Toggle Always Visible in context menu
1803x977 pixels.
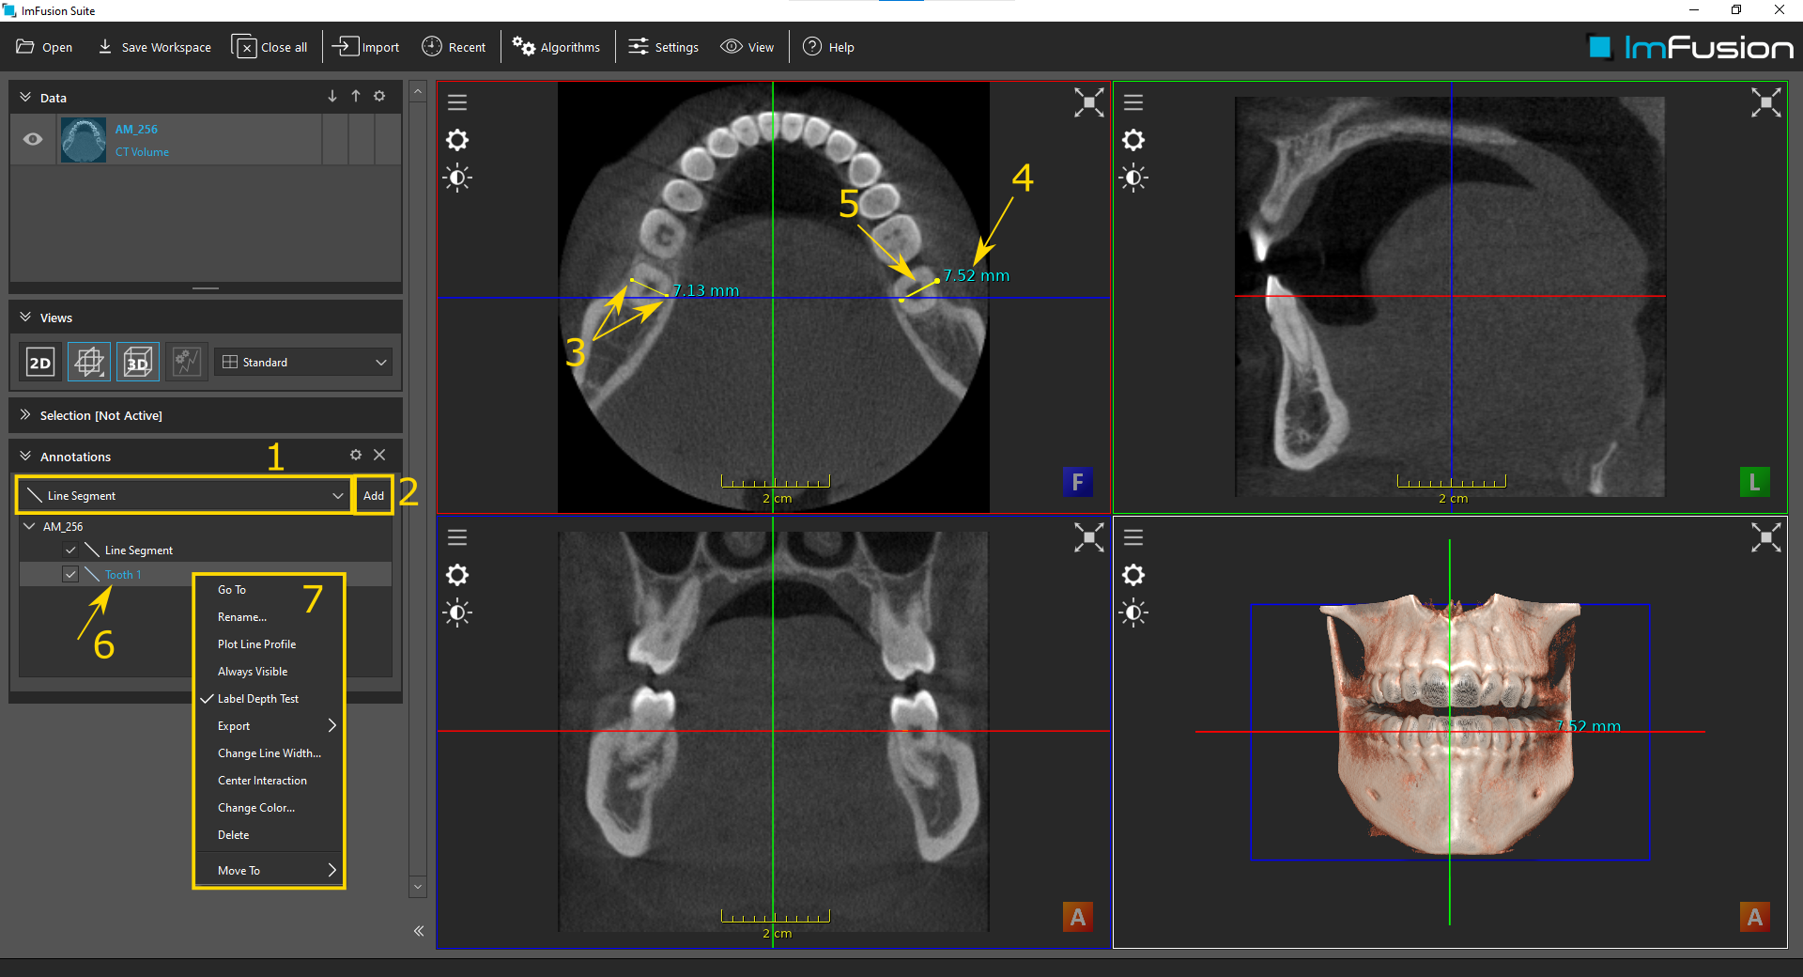tap(268, 672)
